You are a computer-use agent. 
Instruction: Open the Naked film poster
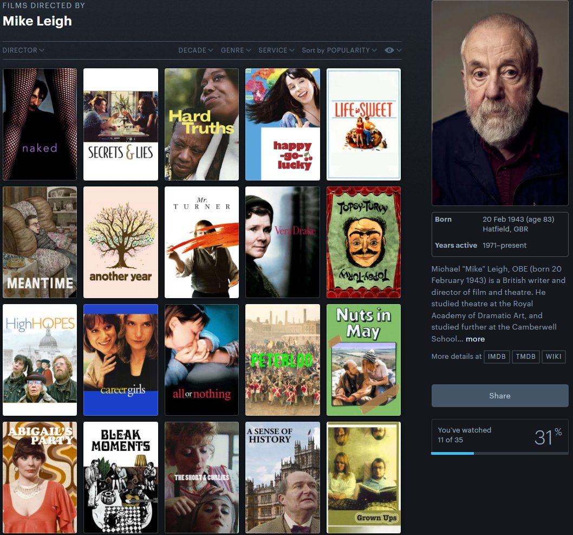point(40,124)
